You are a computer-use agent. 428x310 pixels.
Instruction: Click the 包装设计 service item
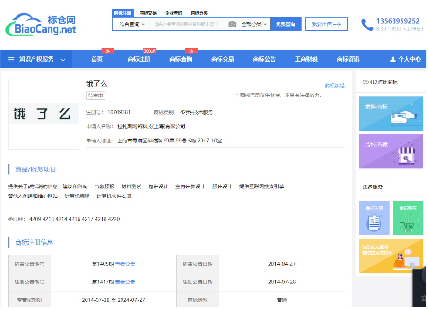click(158, 186)
